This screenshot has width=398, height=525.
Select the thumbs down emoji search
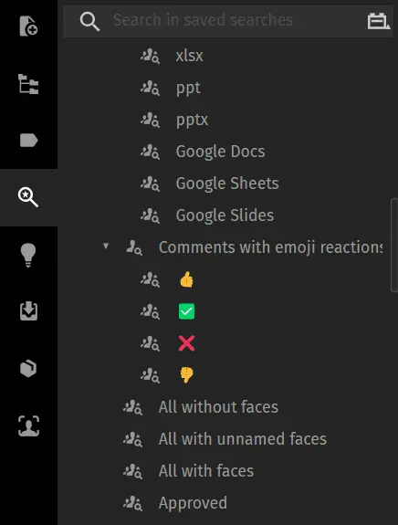tap(186, 375)
